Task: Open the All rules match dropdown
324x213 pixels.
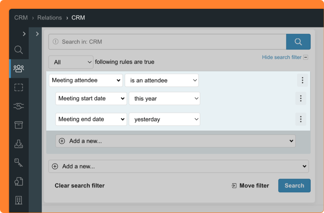Action: click(71, 62)
